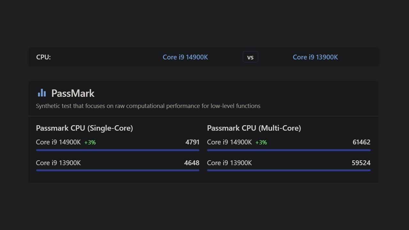The width and height of the screenshot is (409, 230).
Task: Click the 14900K Multi-Core progress bar
Action: pos(289,150)
